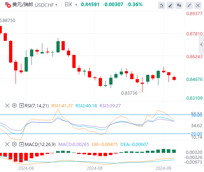The height and width of the screenshot is (172, 204).
Task: Collapse chart with shrink arrows icon
Action: click(x=189, y=5)
